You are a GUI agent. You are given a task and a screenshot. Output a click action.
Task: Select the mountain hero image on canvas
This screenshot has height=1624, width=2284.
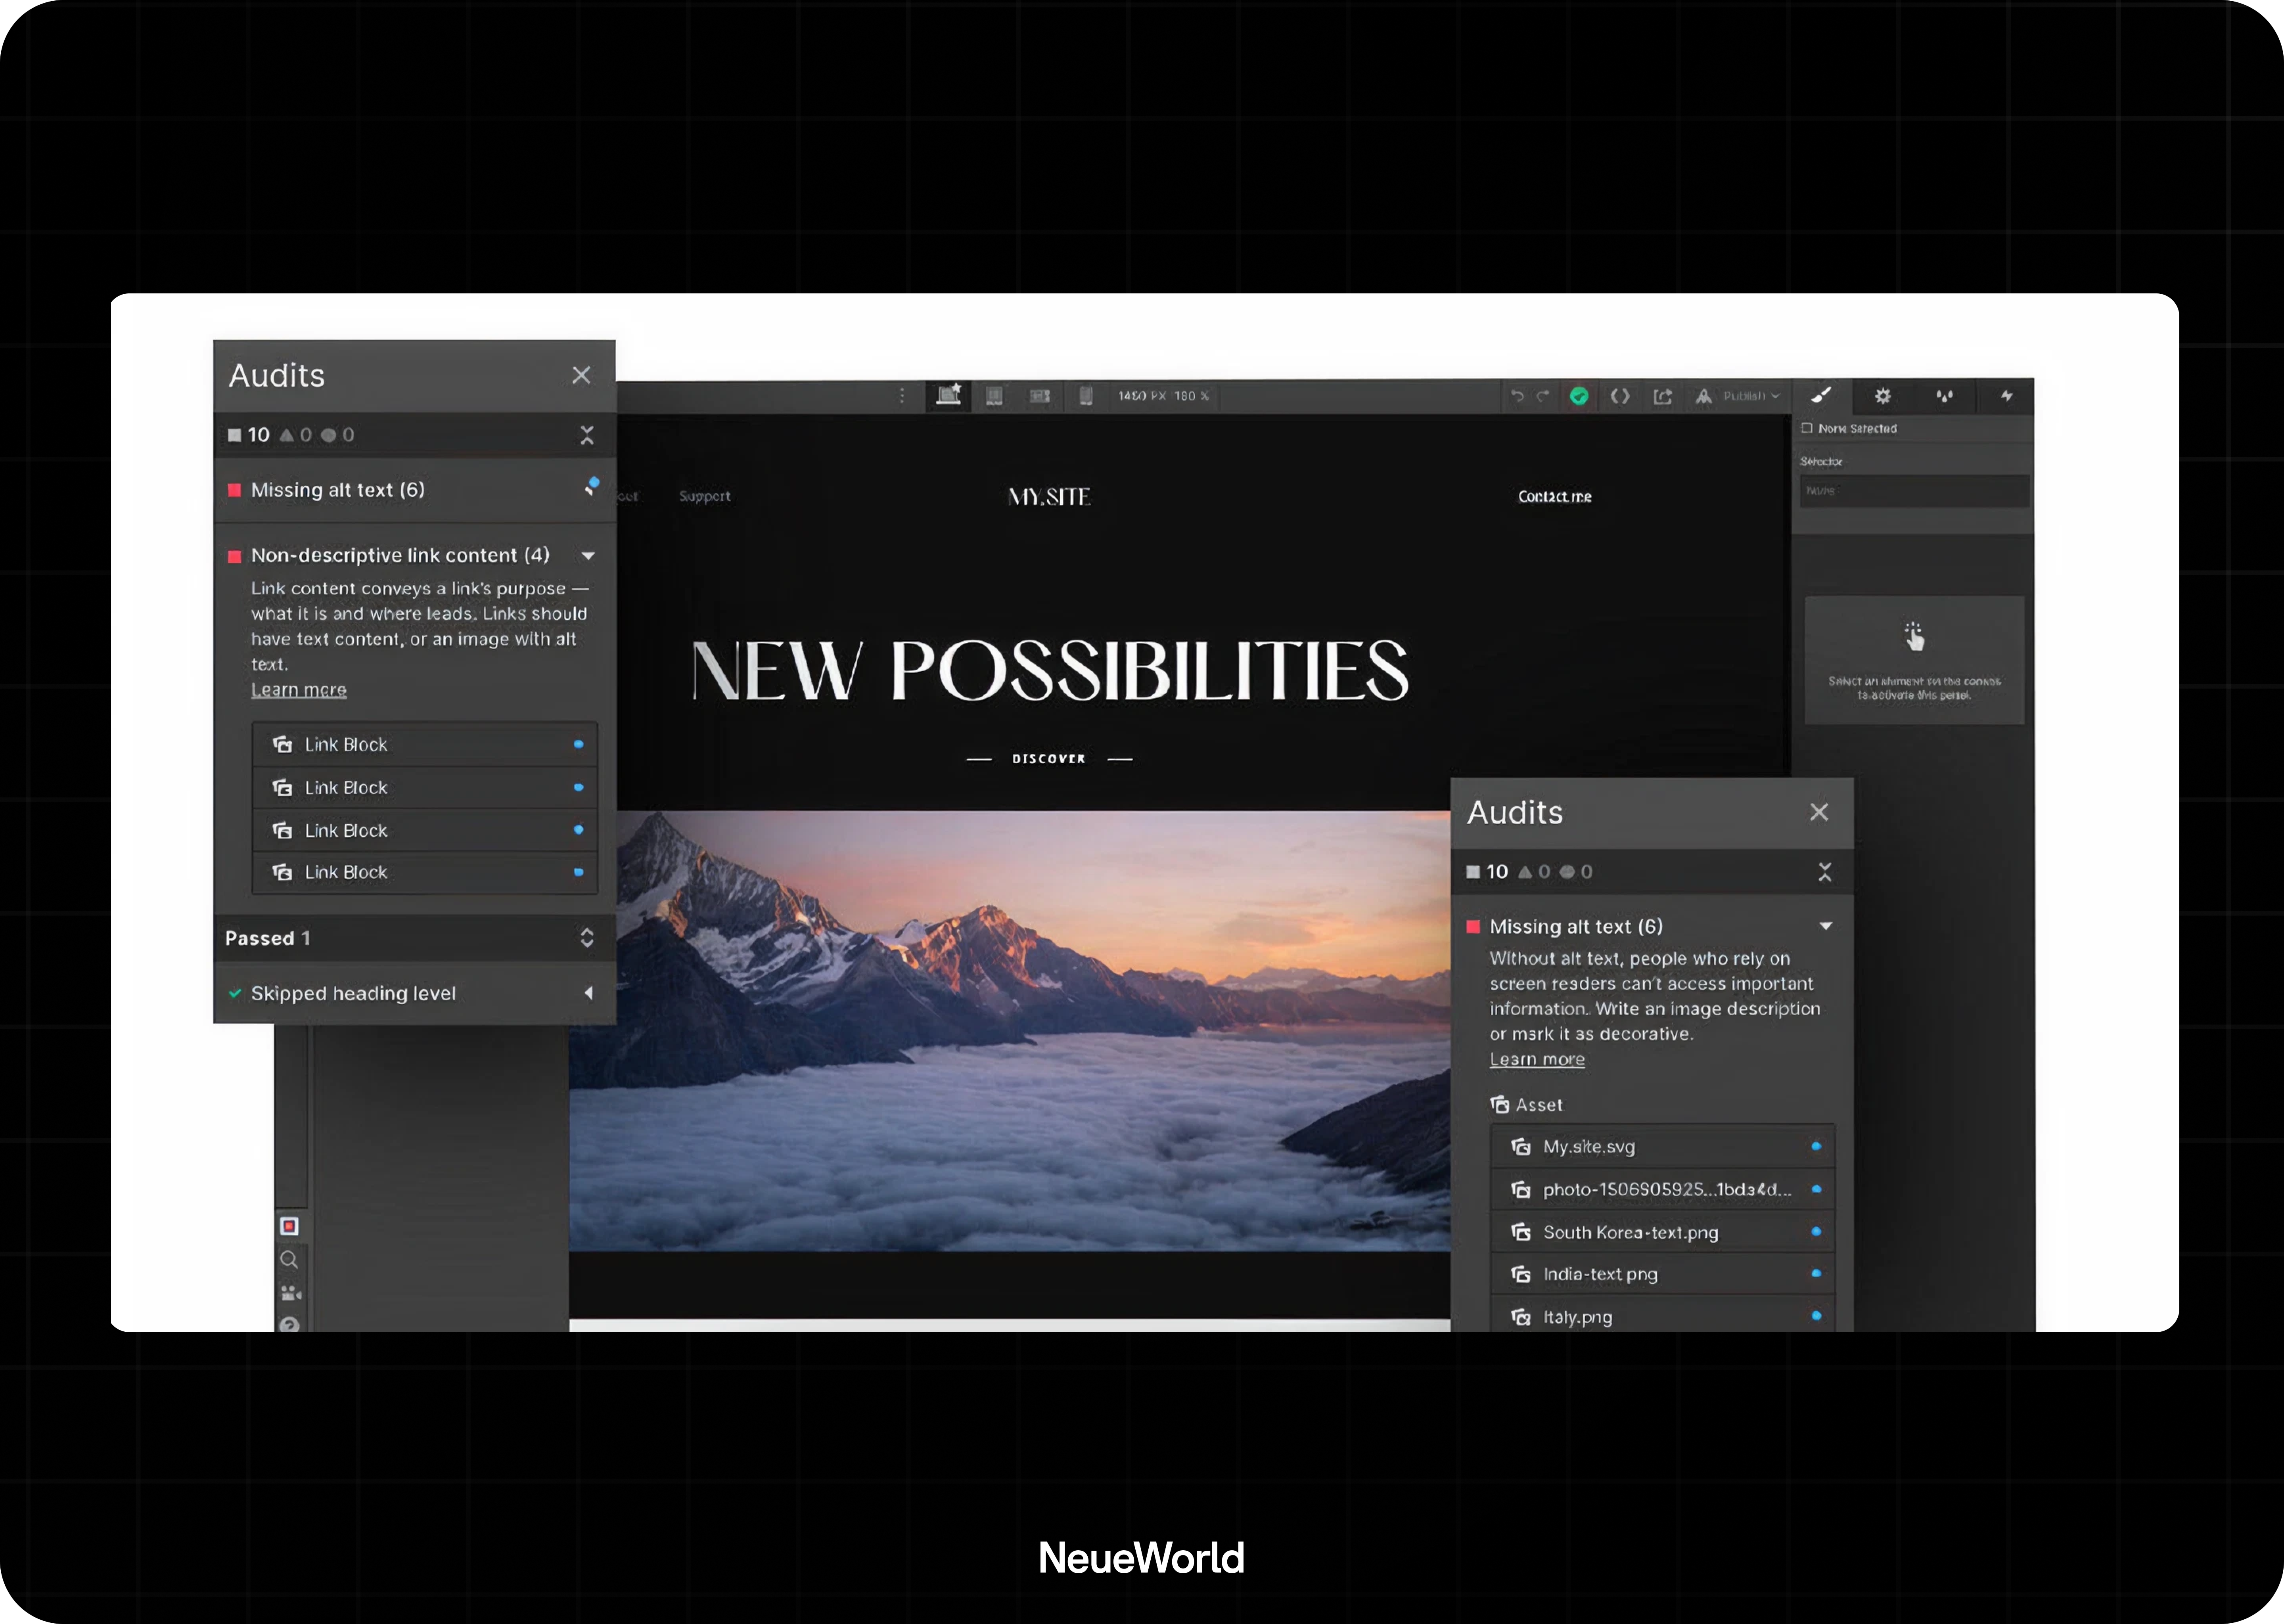click(x=1010, y=1030)
